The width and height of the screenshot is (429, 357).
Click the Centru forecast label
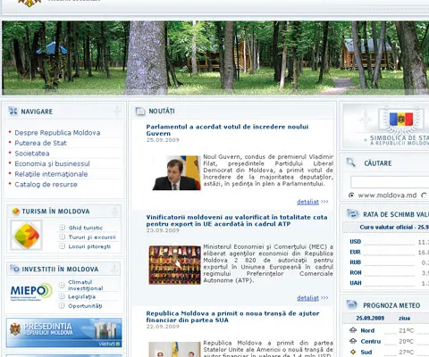[371, 341]
